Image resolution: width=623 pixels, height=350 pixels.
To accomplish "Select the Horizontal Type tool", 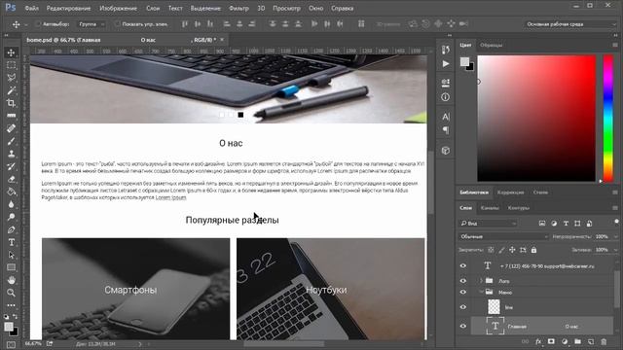I will [x=11, y=242].
